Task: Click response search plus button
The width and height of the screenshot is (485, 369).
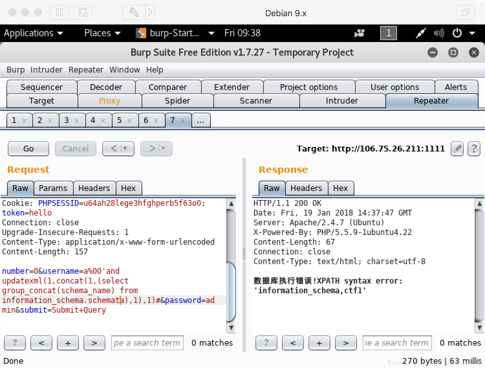Action: point(319,343)
